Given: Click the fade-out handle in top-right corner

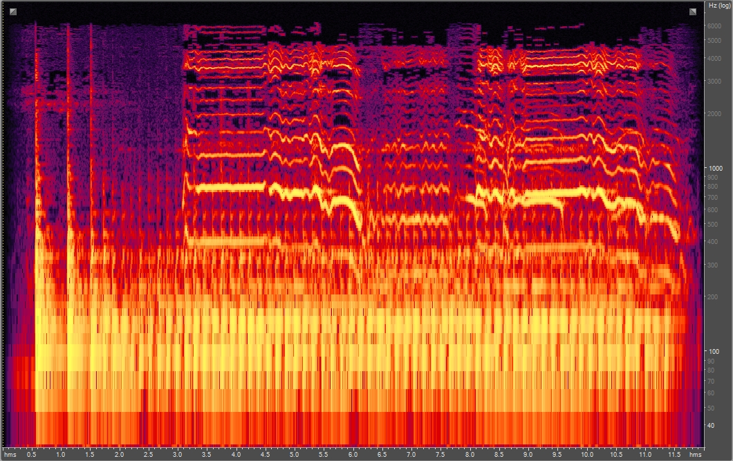Looking at the screenshot, I should point(692,11).
